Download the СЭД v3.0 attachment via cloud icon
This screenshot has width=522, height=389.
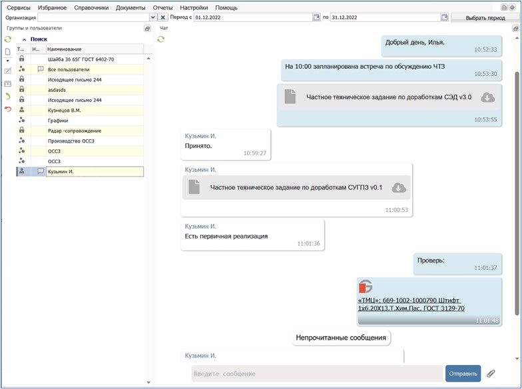(x=488, y=97)
